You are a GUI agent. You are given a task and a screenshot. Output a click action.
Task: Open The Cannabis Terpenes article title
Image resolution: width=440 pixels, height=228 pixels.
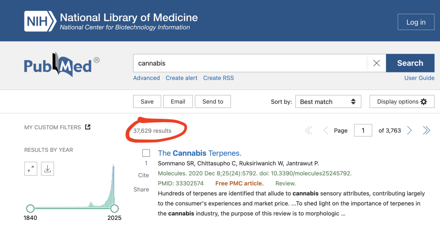coord(199,153)
